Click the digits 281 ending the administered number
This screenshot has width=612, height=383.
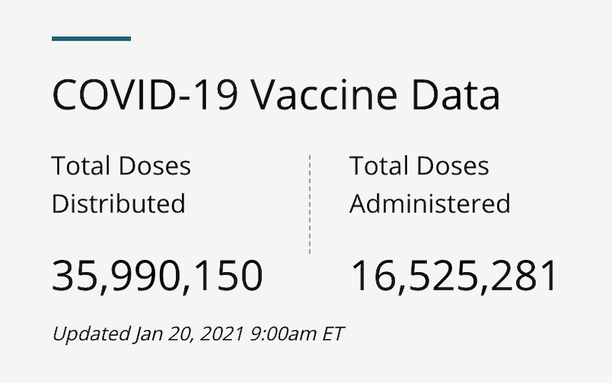pyautogui.click(x=523, y=275)
